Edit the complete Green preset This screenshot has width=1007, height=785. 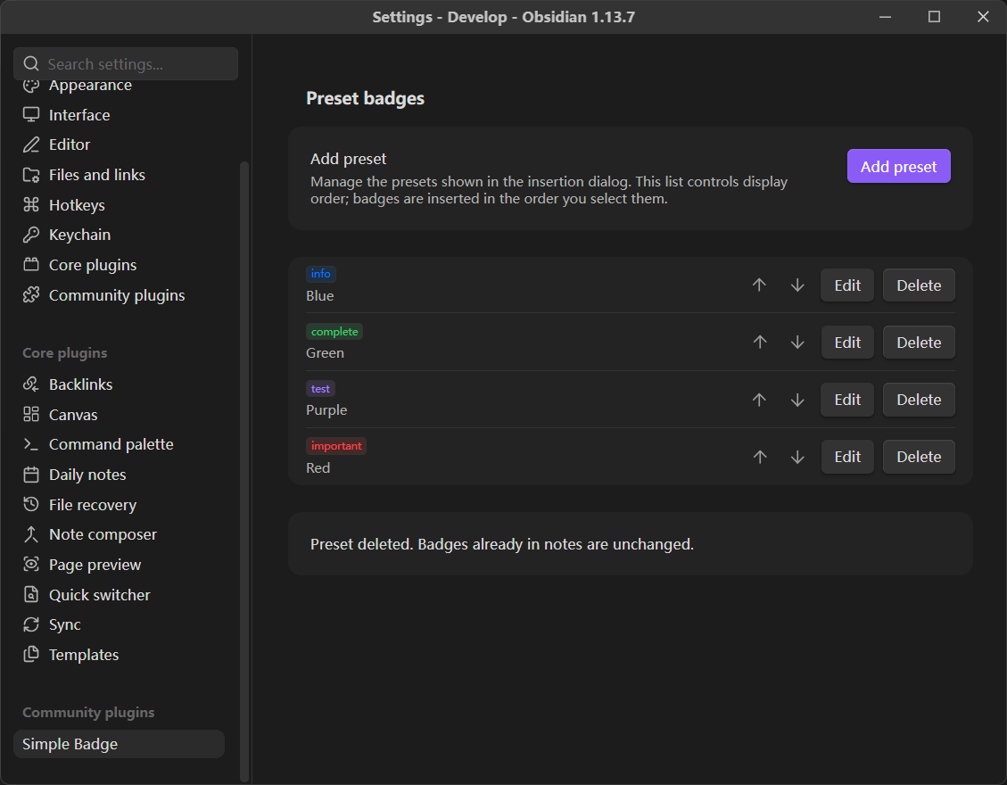pos(847,343)
